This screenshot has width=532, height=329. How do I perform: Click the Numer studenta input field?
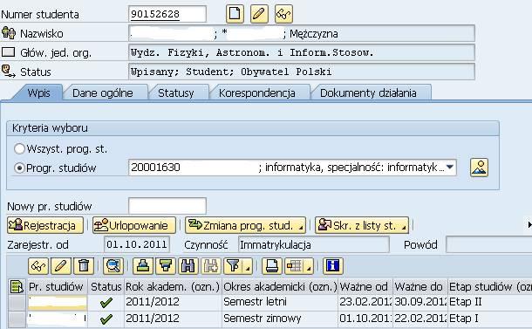pos(167,14)
